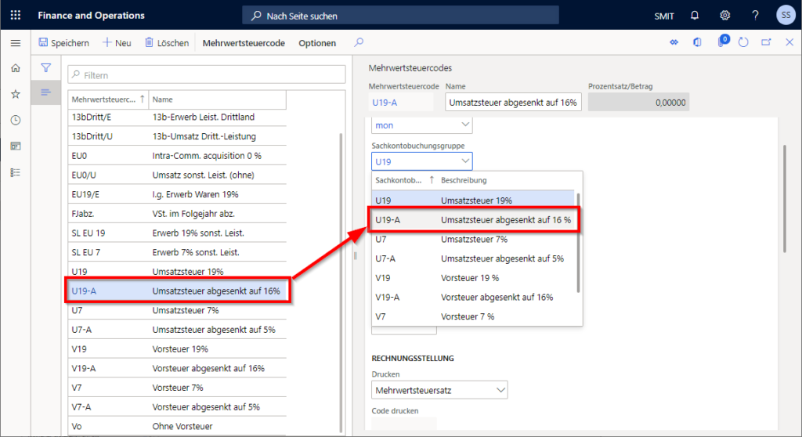
Task: Open the notifications bell
Action: click(x=695, y=16)
